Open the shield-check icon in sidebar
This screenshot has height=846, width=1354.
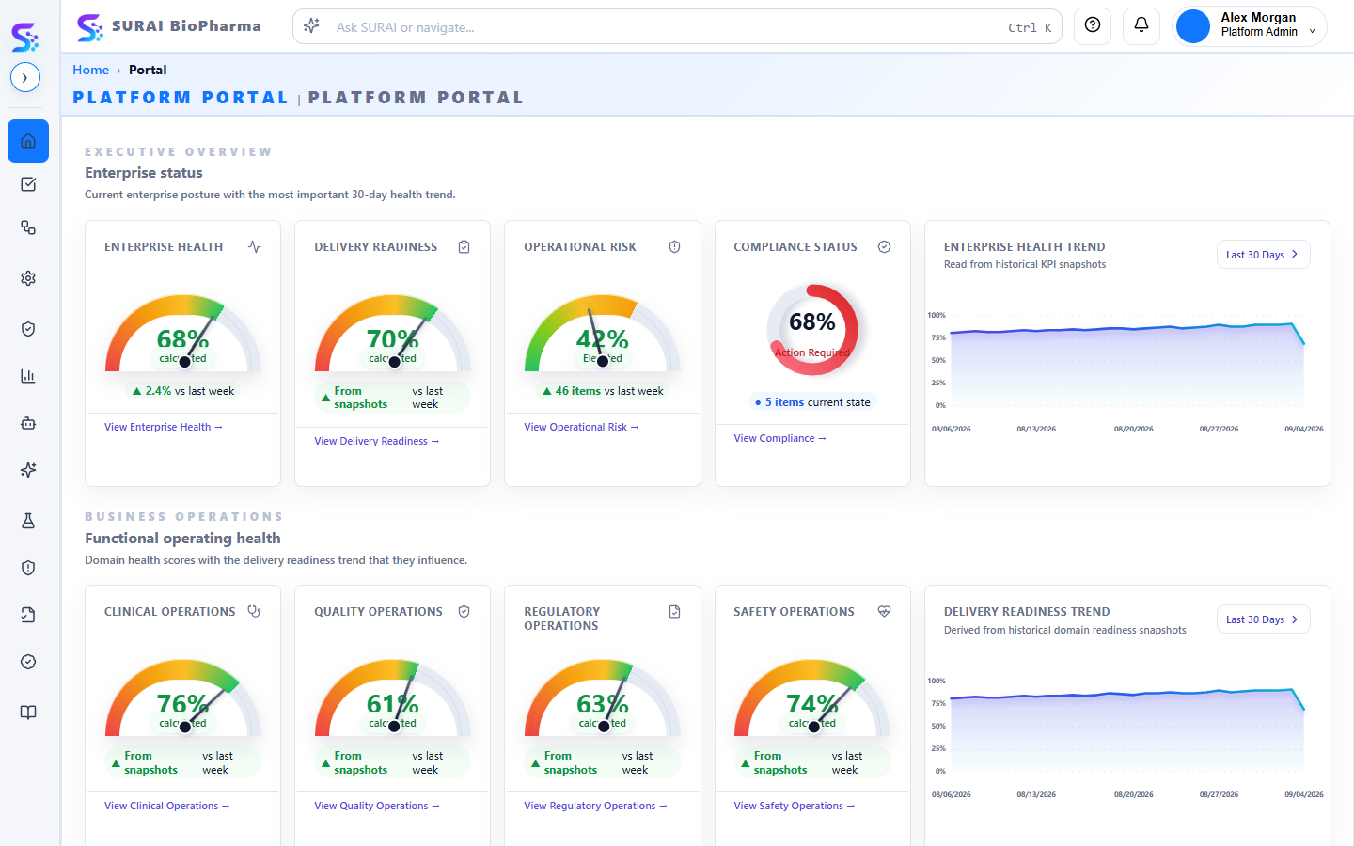(28, 329)
